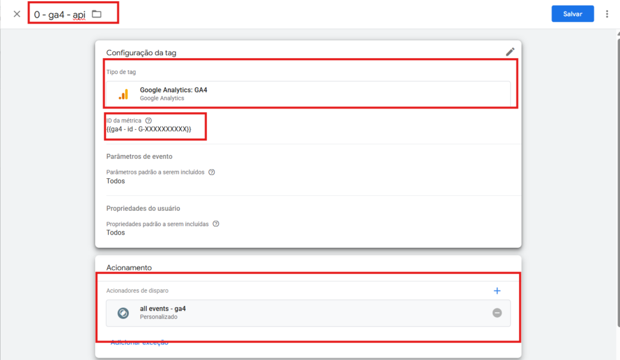Viewport: 620px width, 360px height.
Task: Open help icon next to ID da métrica
Action: point(148,121)
